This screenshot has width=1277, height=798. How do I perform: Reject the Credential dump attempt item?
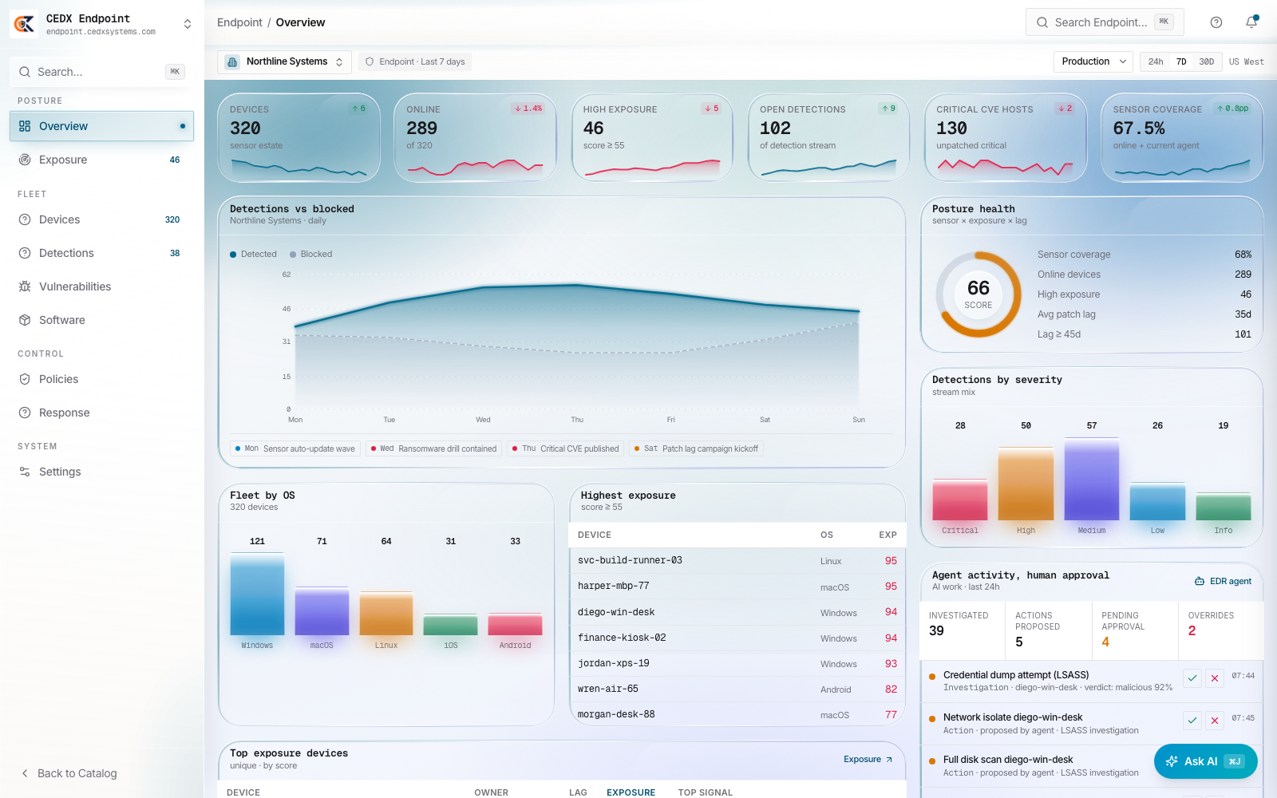coord(1215,678)
